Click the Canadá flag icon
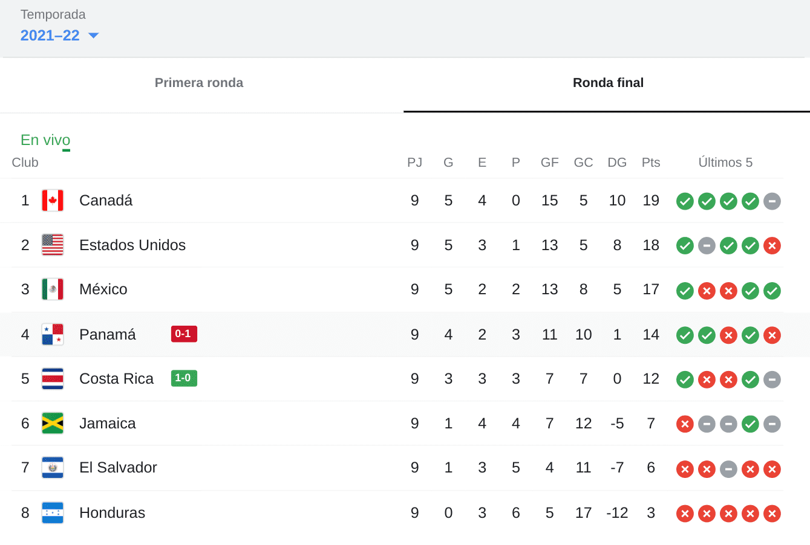810x545 pixels. (x=53, y=201)
